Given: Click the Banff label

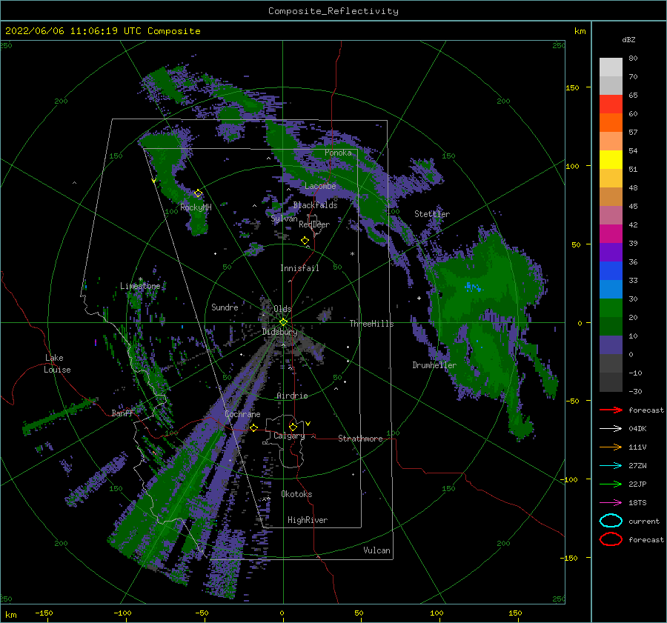Looking at the screenshot, I should (x=122, y=413).
